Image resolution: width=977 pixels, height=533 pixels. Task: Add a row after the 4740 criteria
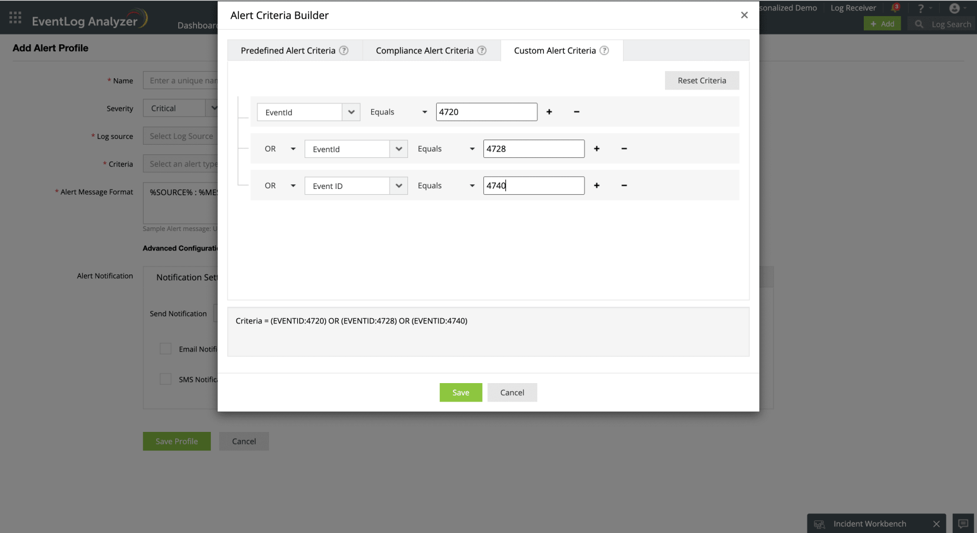pyautogui.click(x=597, y=186)
